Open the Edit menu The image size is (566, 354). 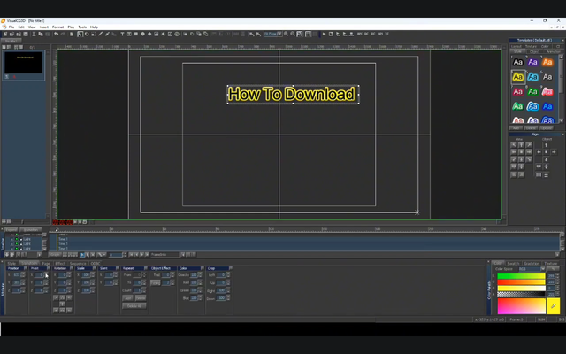[21, 27]
